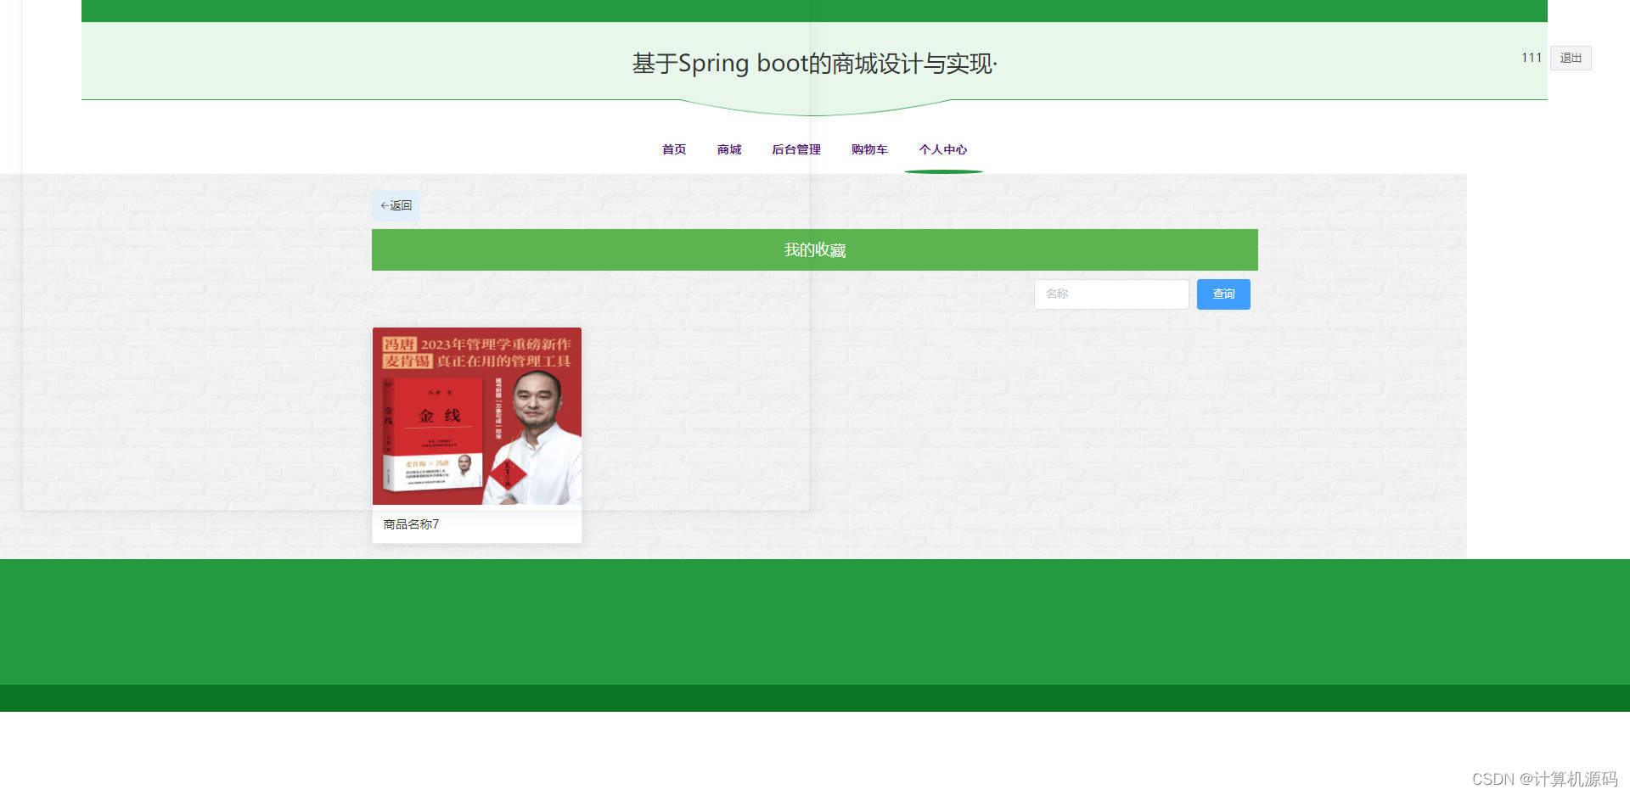This screenshot has width=1630, height=795.
Task: Click the 金线 book cover image
Action: [476, 417]
